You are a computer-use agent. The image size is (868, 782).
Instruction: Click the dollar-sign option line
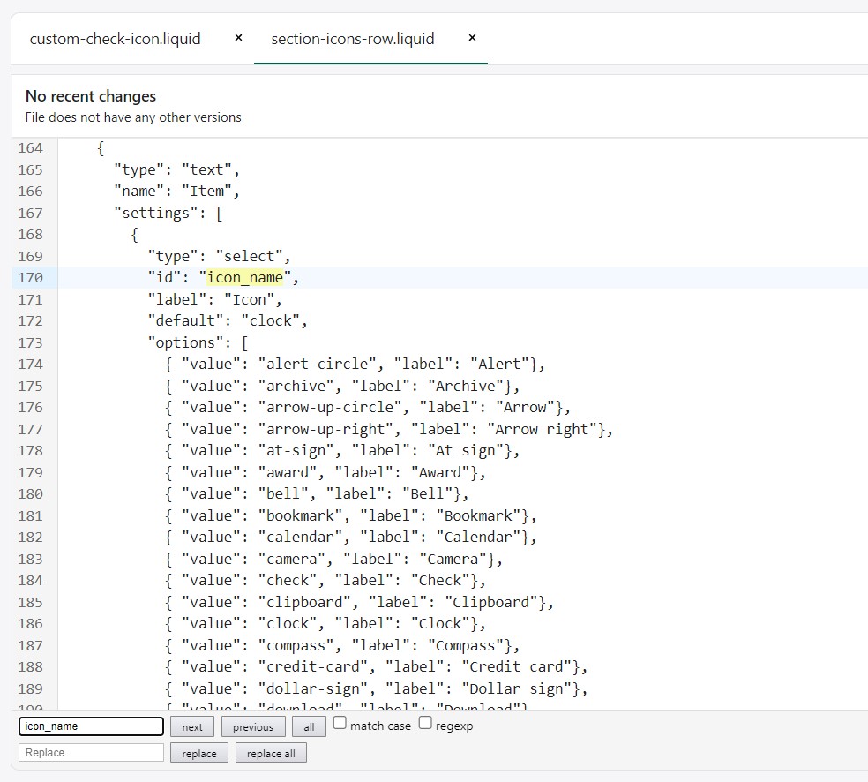(376, 688)
